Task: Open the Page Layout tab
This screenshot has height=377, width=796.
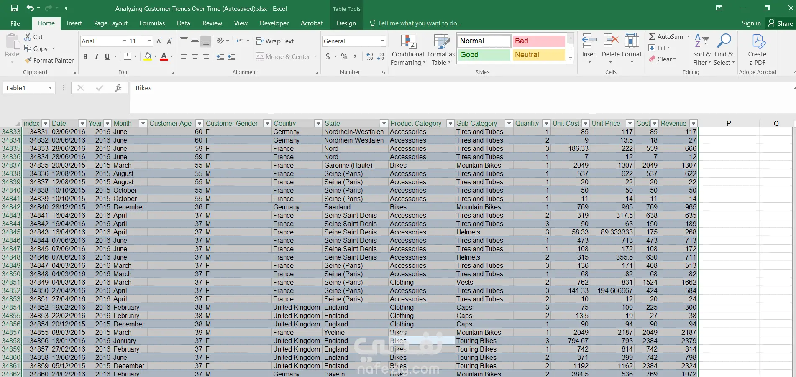Action: click(110, 23)
